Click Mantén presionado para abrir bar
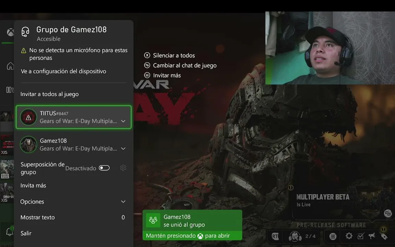Viewport: 395px width, 247px height. point(192,236)
